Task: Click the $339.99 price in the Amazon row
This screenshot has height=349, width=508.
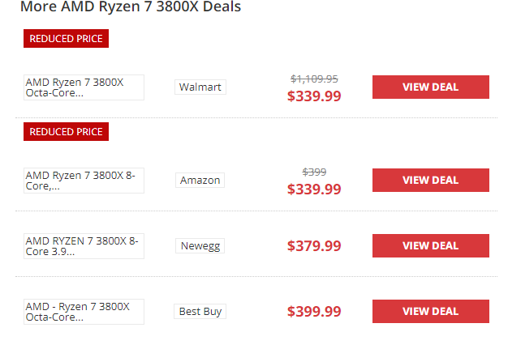Action: 314,189
